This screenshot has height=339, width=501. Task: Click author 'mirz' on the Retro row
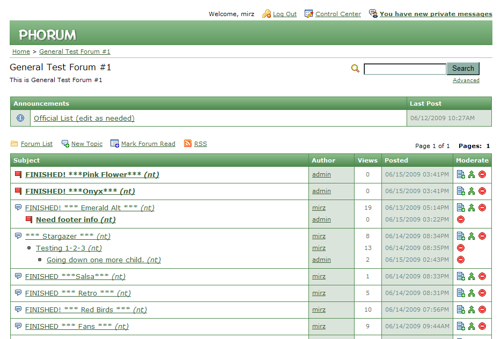pos(319,293)
